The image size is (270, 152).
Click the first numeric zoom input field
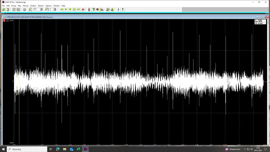36,9
